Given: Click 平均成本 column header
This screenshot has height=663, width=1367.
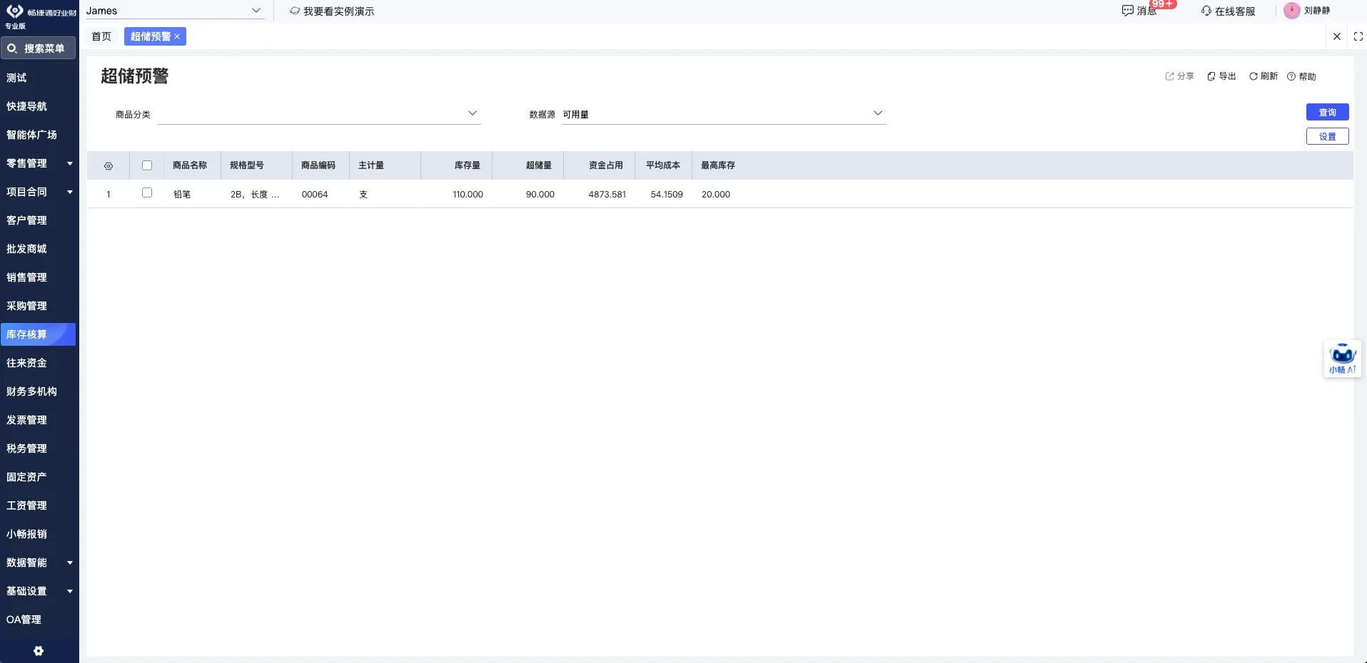Looking at the screenshot, I should pos(663,165).
